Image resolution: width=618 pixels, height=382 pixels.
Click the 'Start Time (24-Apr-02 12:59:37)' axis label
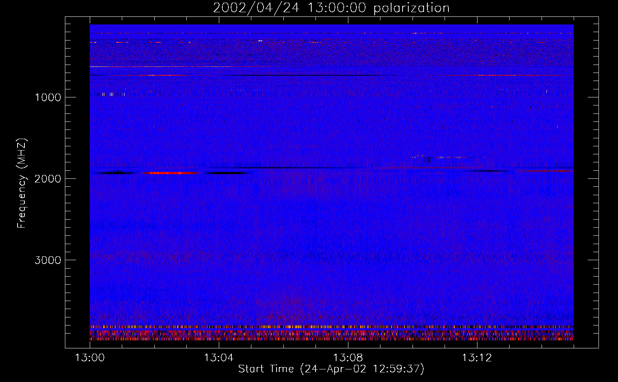331,369
